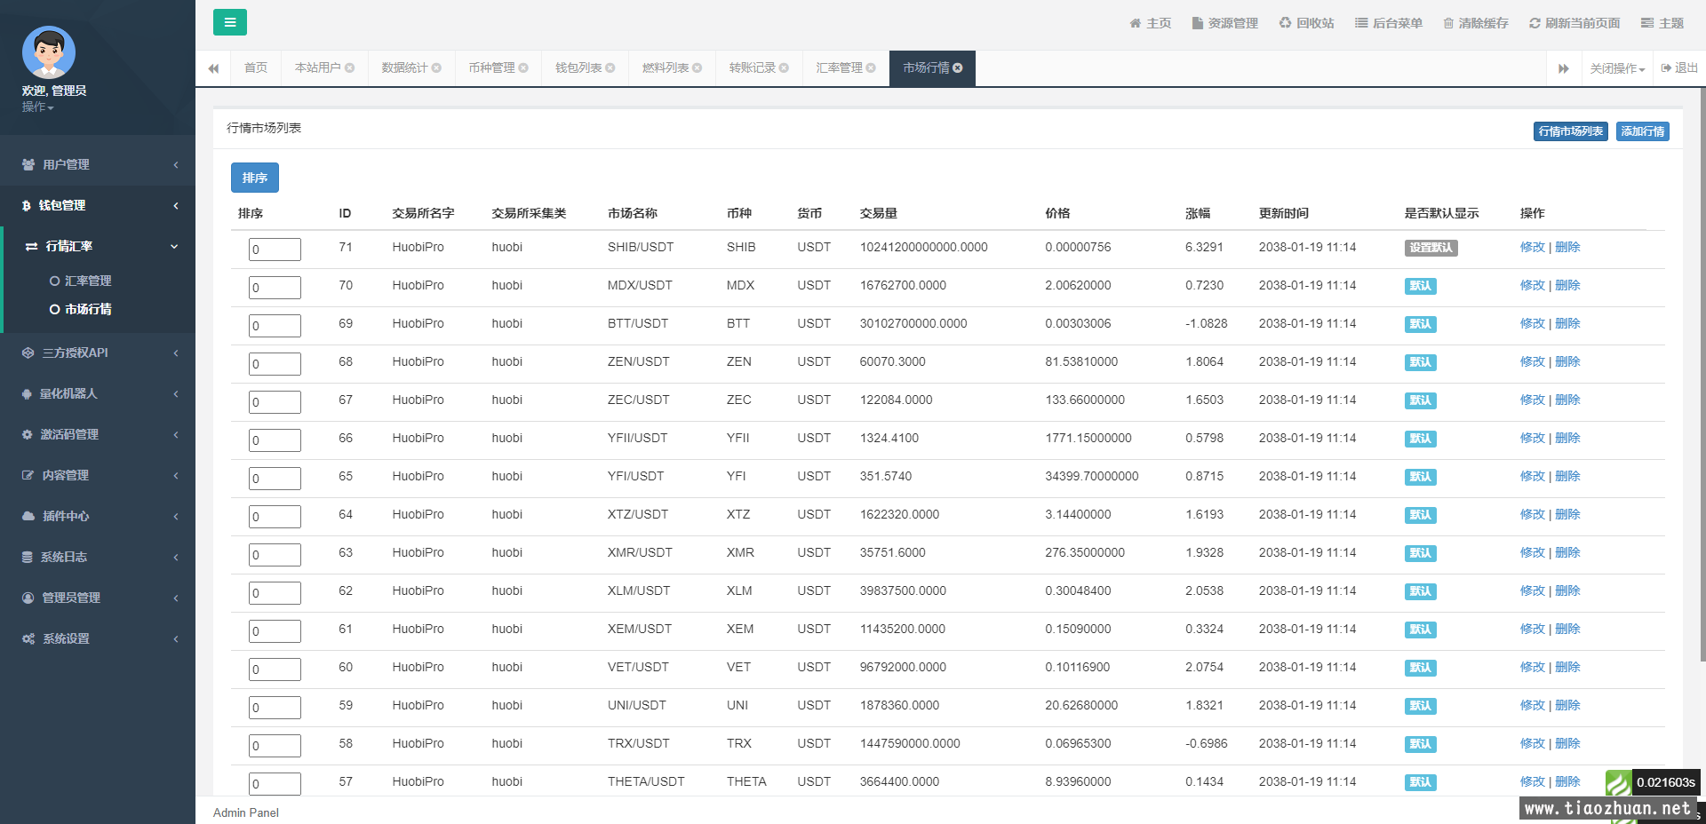The image size is (1706, 824).
Task: Close the 币种管理 tab
Action: click(523, 67)
